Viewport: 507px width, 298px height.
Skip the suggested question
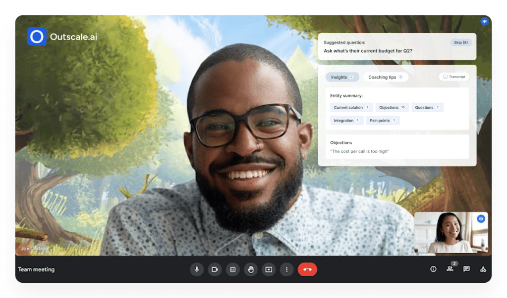pyautogui.click(x=460, y=43)
